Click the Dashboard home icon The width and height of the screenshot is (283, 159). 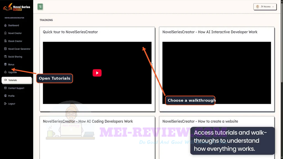6,25
